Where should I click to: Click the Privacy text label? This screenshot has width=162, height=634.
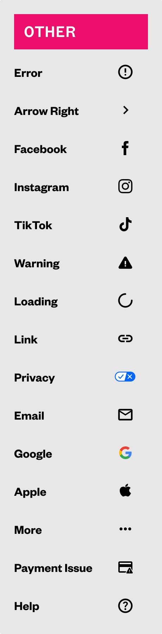[35, 378]
